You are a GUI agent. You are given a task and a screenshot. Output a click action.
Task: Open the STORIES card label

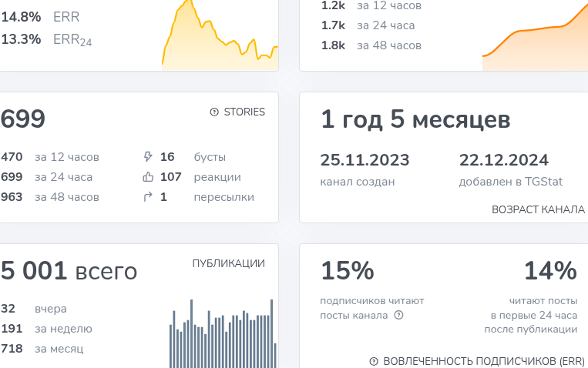[x=244, y=112]
